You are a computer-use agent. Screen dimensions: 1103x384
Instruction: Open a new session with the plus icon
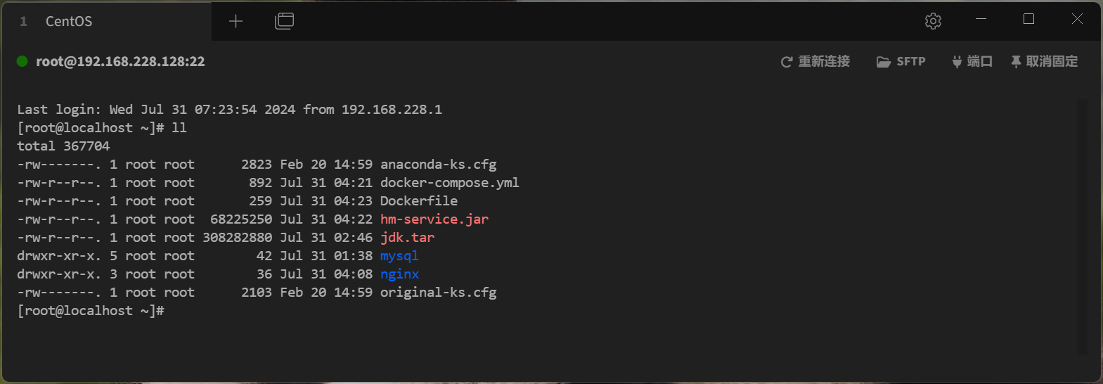coord(236,21)
